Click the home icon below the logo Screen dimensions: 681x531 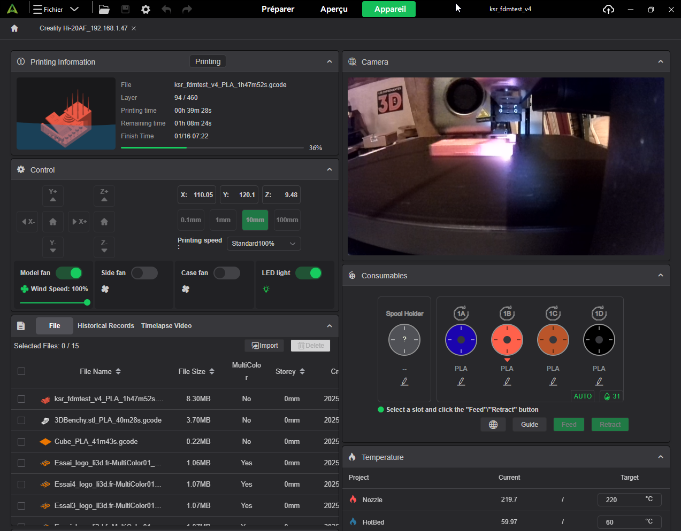pyautogui.click(x=14, y=28)
